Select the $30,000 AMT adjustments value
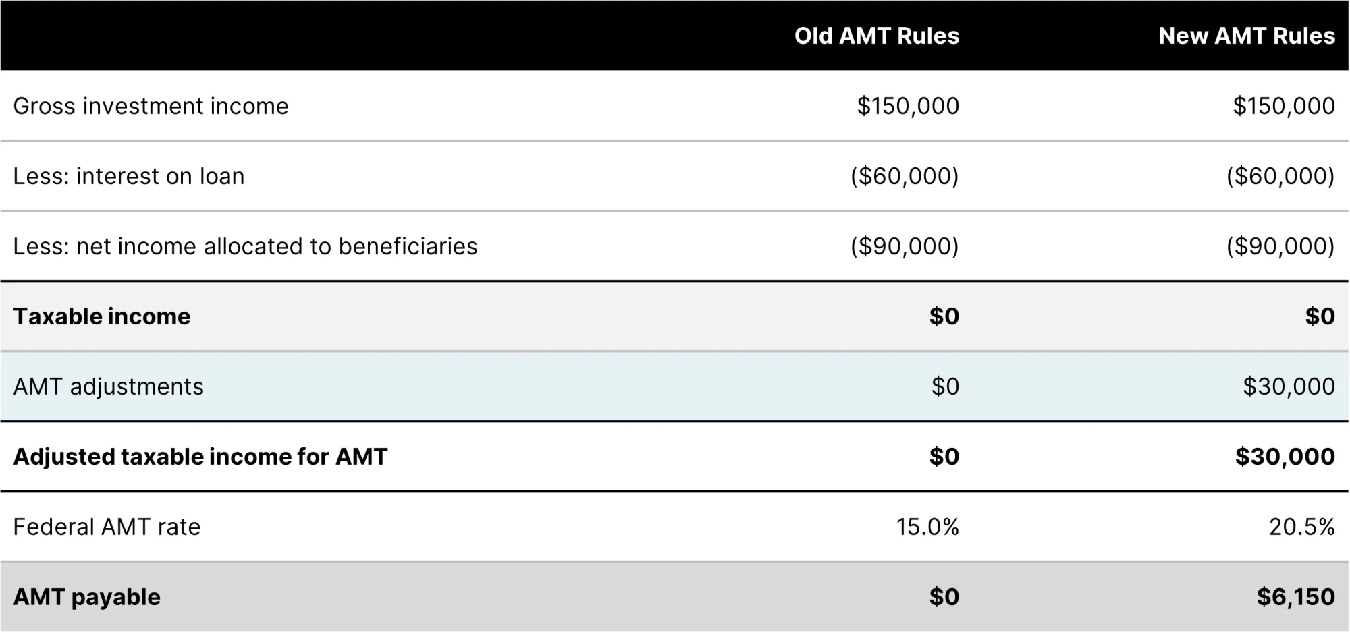This screenshot has height=632, width=1350. [1289, 386]
